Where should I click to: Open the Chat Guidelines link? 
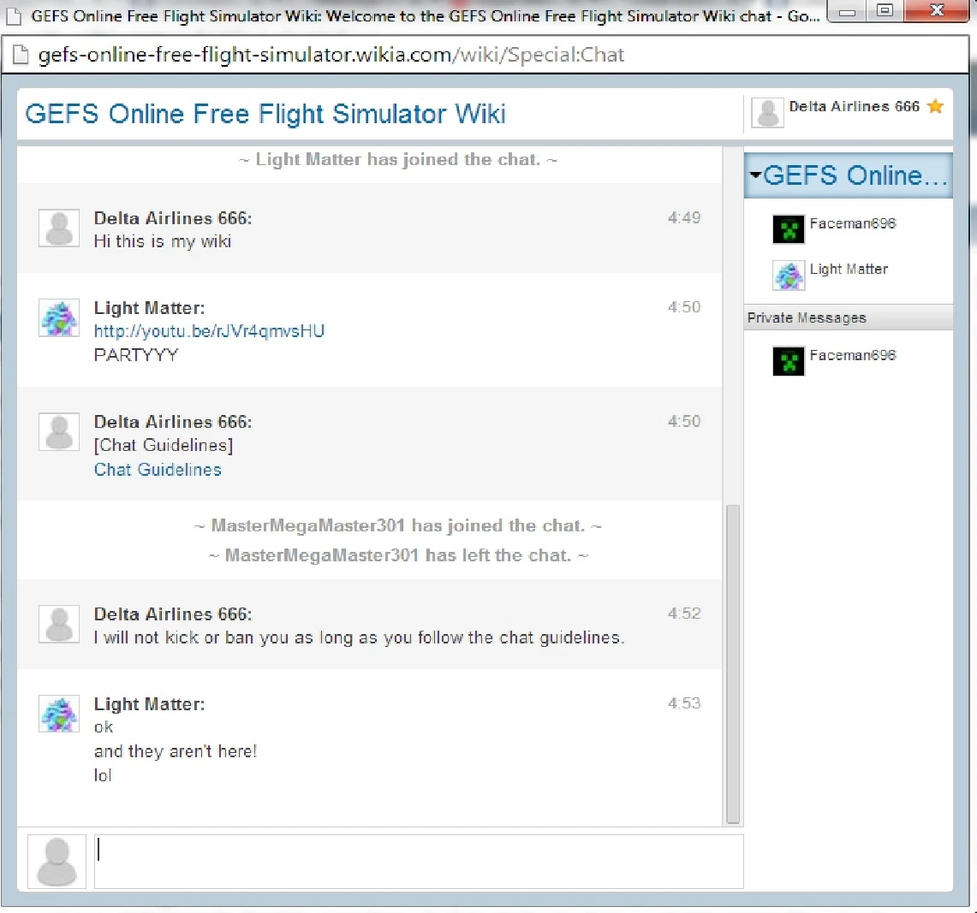tap(158, 470)
